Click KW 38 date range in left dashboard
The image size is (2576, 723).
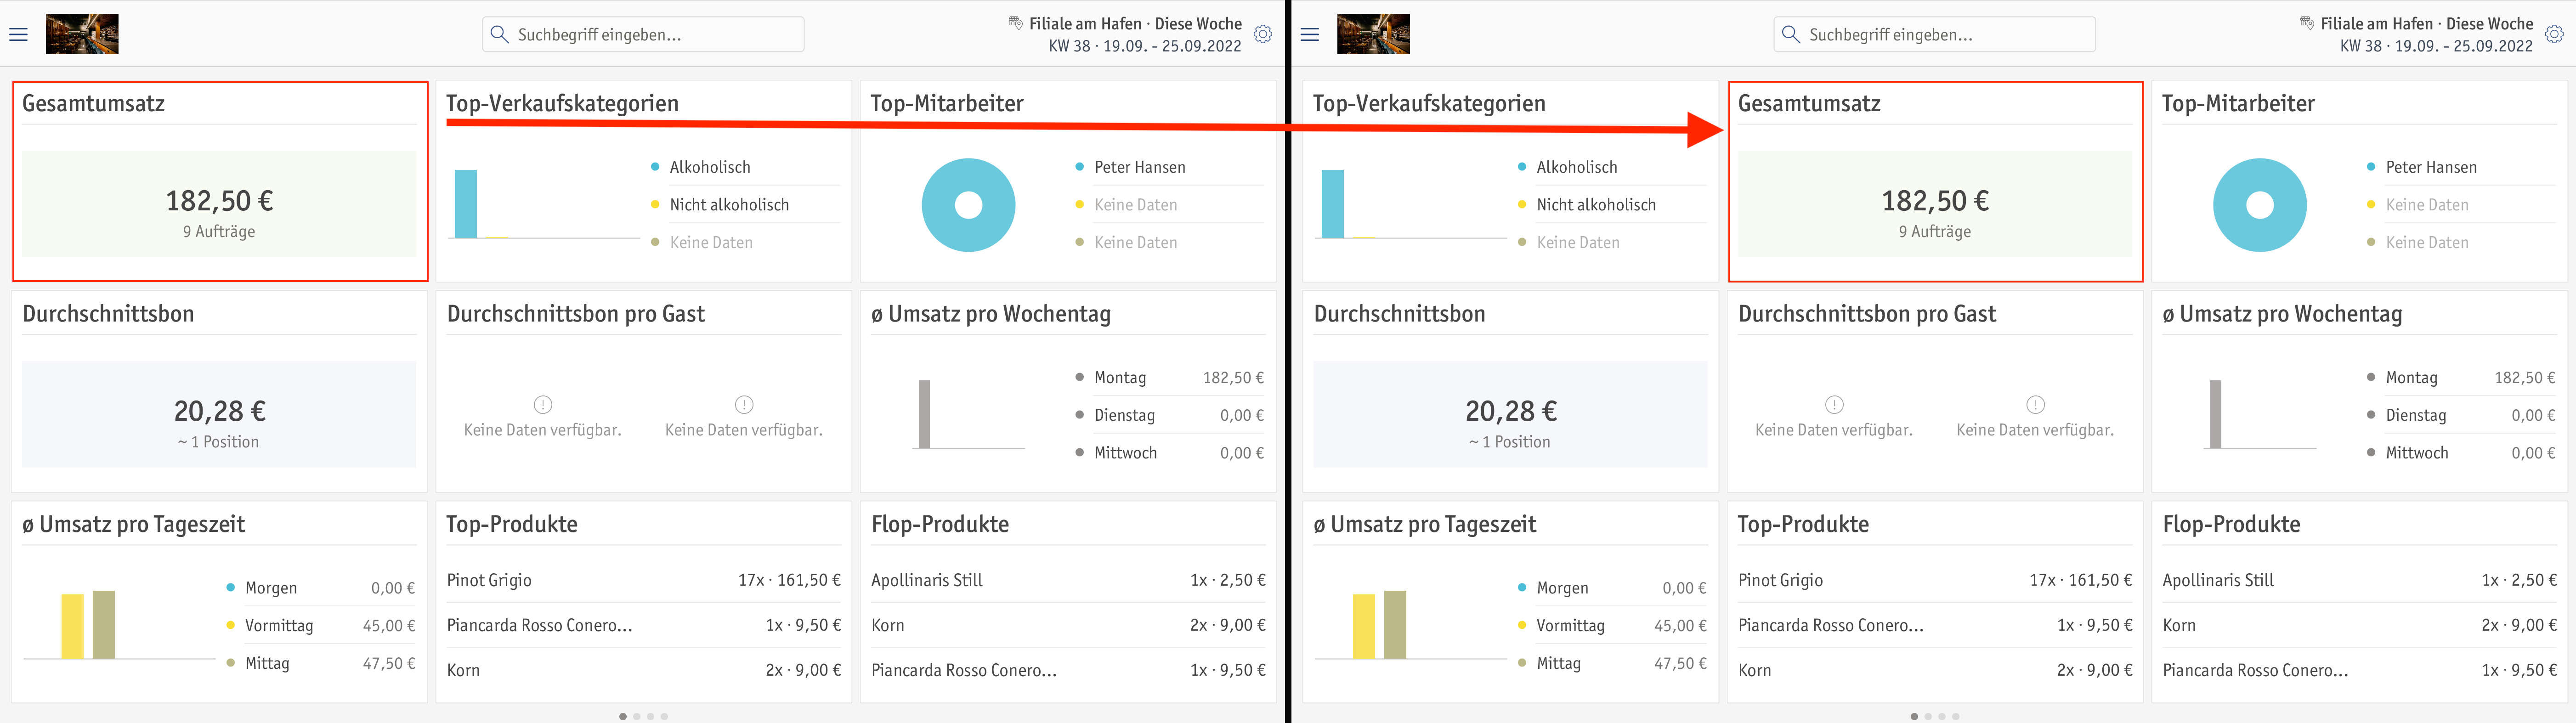point(1145,46)
